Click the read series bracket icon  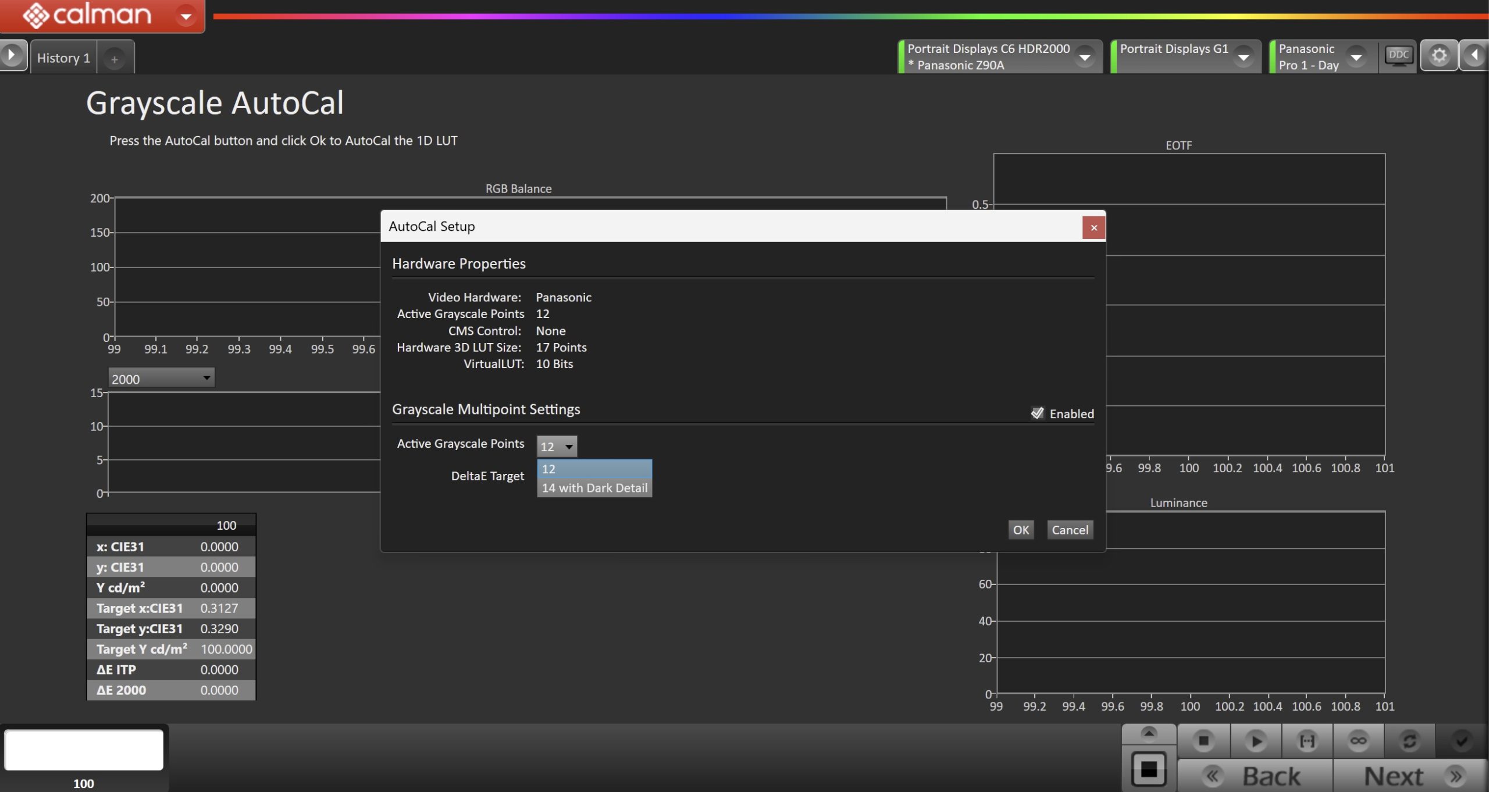pyautogui.click(x=1306, y=740)
